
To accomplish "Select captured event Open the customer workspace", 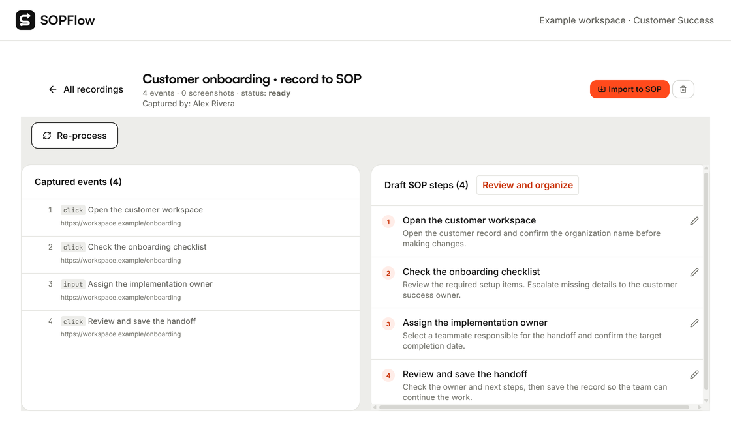I will click(x=191, y=218).
